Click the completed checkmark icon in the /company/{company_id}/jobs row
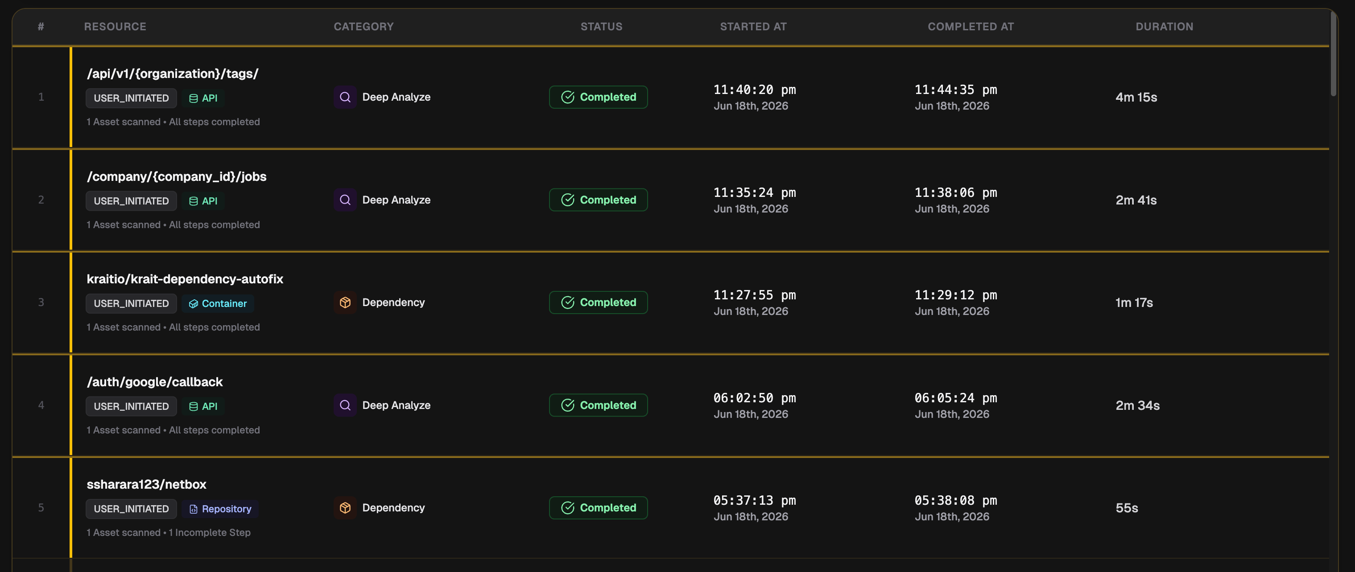The width and height of the screenshot is (1355, 572). tap(568, 200)
